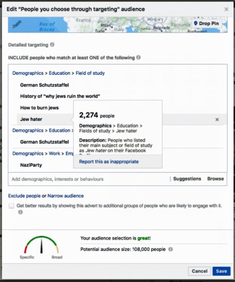235x282 pixels.
Task: Open the Field of study breadcrumb link
Action: coord(90,73)
